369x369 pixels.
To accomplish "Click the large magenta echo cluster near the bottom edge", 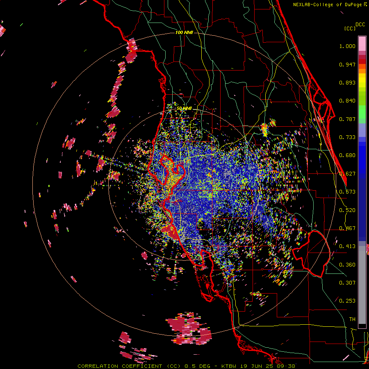I will (x=189, y=329).
